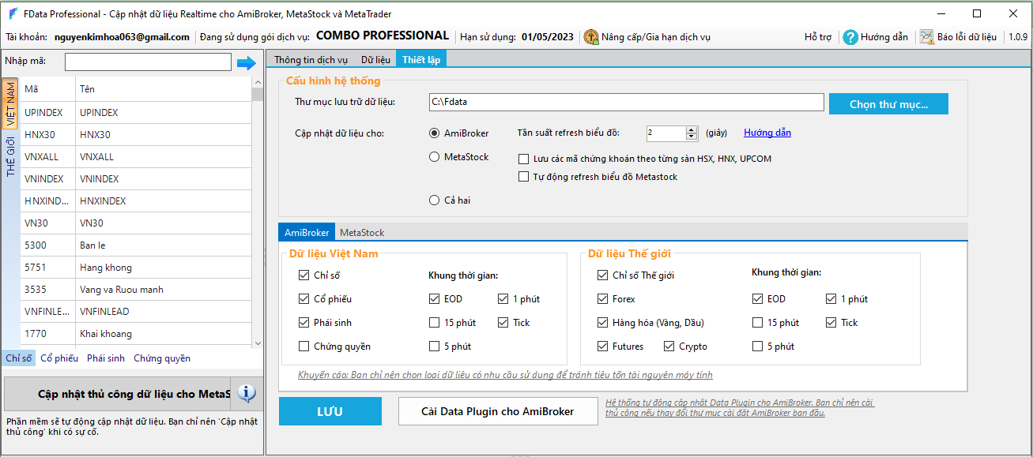Decrease refresh frequency with down arrow

click(692, 137)
